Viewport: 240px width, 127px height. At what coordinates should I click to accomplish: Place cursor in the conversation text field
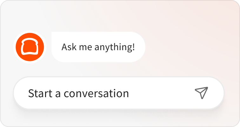(95, 93)
